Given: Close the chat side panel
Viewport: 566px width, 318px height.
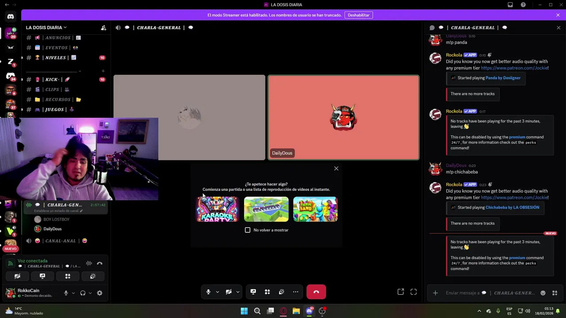Looking at the screenshot, I should click(558, 27).
